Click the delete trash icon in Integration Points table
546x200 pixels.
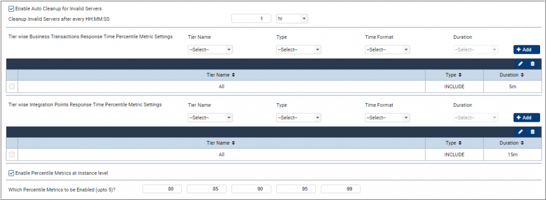[533, 131]
